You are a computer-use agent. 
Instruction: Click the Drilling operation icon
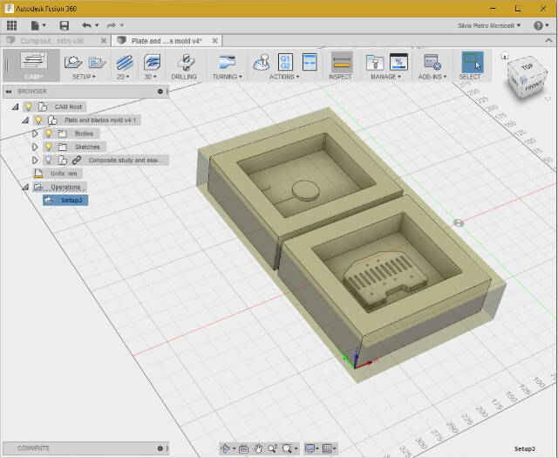click(x=186, y=62)
